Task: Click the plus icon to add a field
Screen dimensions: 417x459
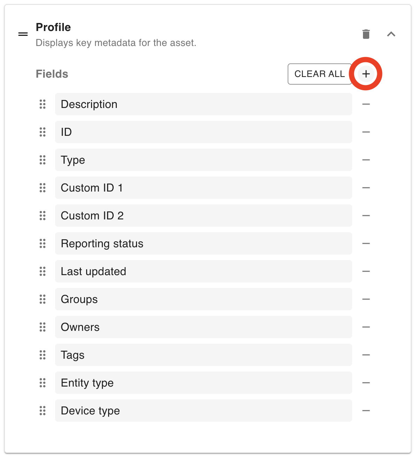Action: [x=366, y=74]
